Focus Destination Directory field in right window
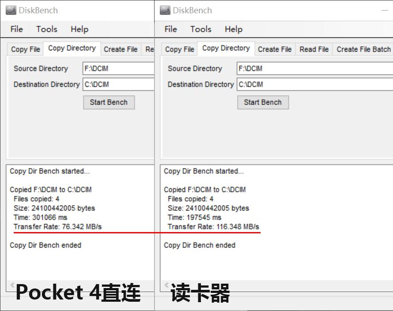 (314, 84)
